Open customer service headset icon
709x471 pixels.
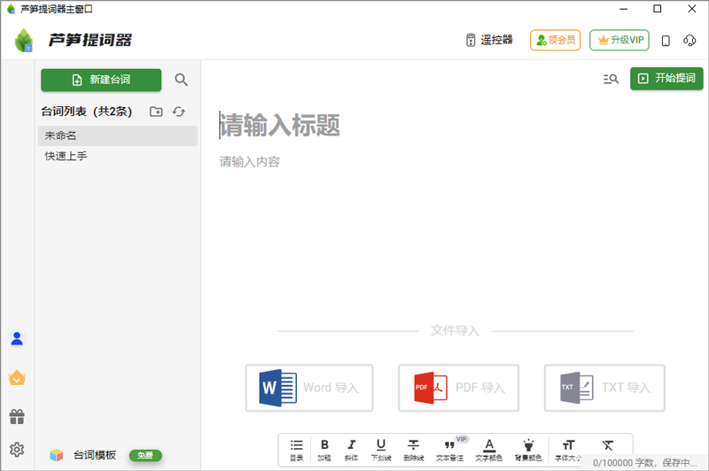coord(690,41)
